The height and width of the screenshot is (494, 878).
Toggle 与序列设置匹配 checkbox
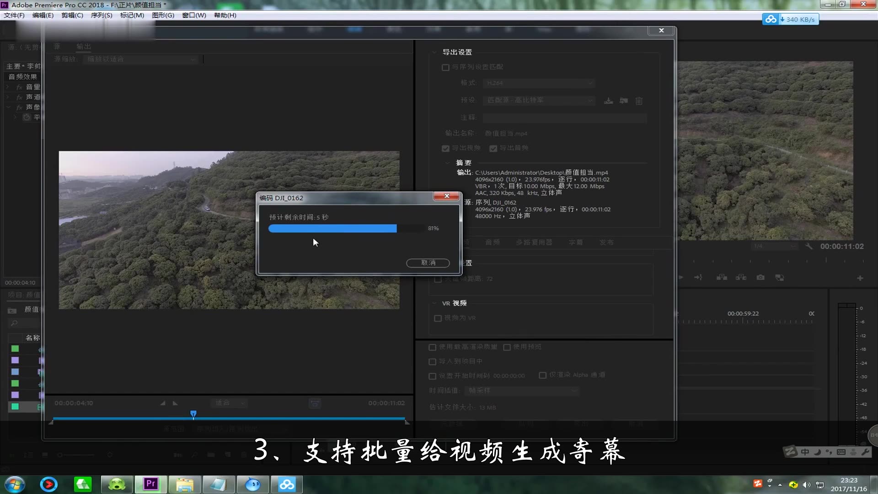[x=445, y=67]
